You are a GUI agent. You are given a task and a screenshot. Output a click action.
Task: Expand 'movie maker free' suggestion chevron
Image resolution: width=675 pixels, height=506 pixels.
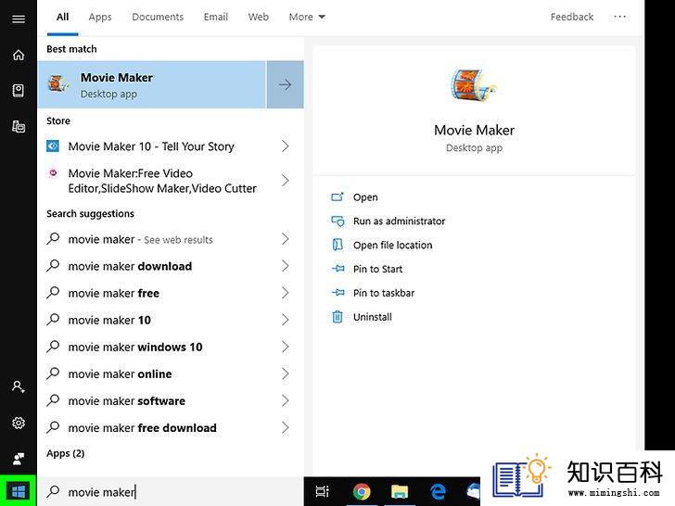pos(285,293)
